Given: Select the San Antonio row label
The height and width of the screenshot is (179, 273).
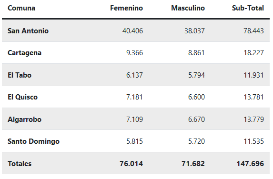Looking at the screenshot, I should pyautogui.click(x=28, y=31).
